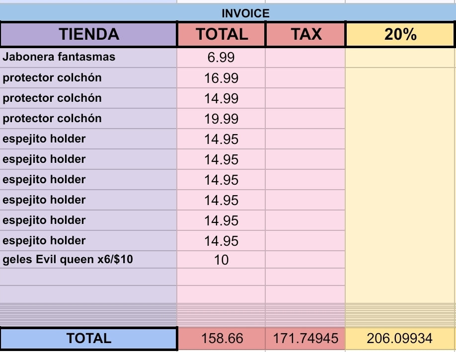The image size is (456, 352).
Task: Select the TIENDA header cell
Action: coord(89,34)
